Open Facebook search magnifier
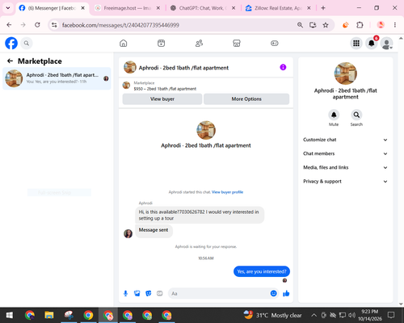This screenshot has height=323, width=404. [x=27, y=43]
